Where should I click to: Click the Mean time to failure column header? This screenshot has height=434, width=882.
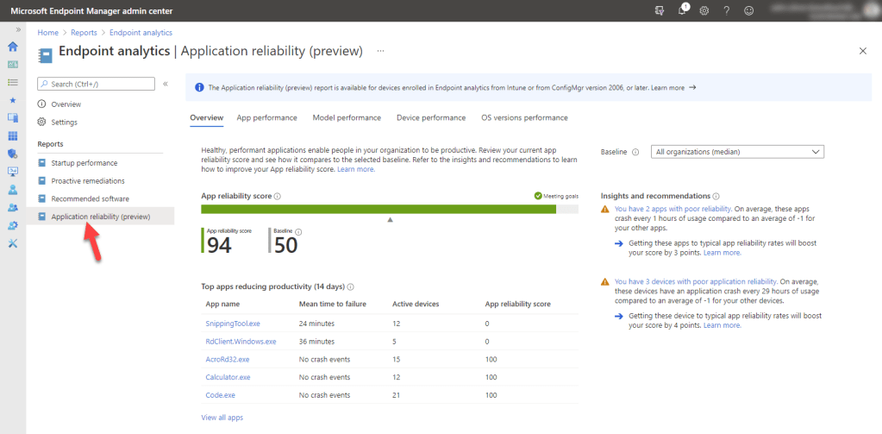click(x=333, y=304)
